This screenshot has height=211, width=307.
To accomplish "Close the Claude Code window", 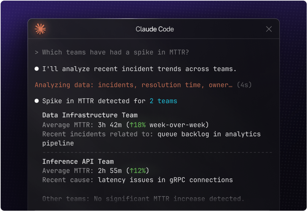I will pos(269,29).
